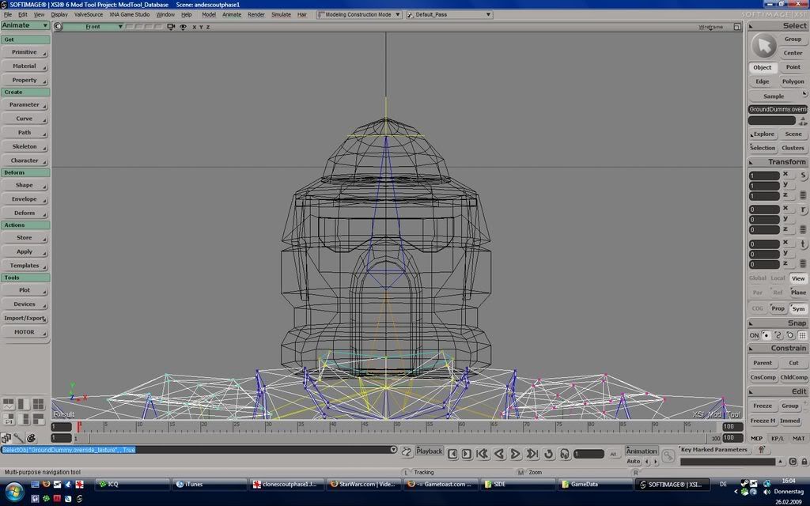Open the Animation menu button
This screenshot has height=506, width=810.
point(642,451)
